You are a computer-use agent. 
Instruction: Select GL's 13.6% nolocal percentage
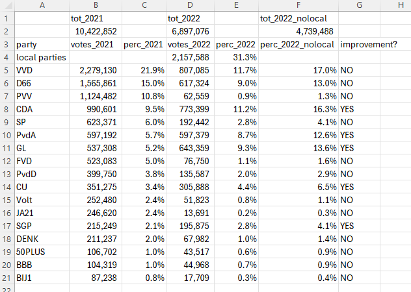[298, 149]
